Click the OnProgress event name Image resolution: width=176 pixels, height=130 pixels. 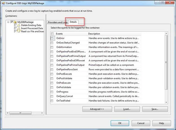click(x=62, y=92)
